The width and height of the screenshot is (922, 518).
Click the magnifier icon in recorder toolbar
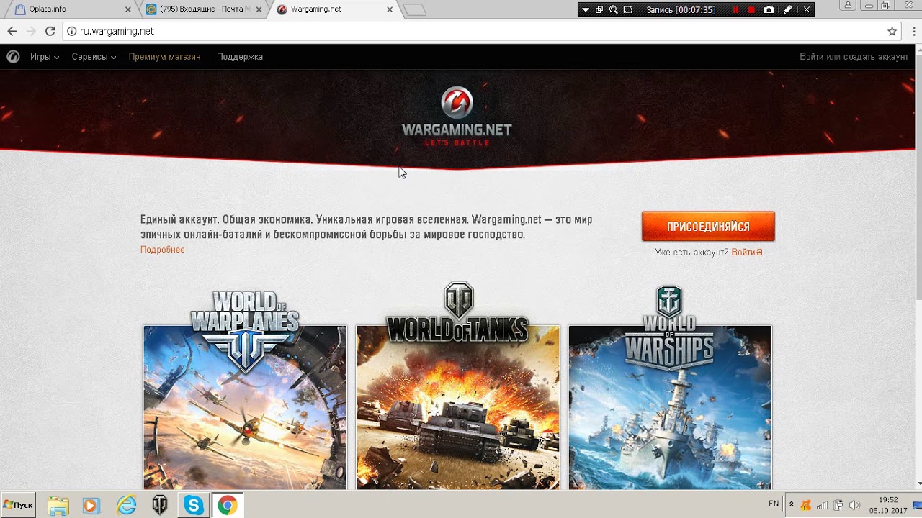(614, 9)
